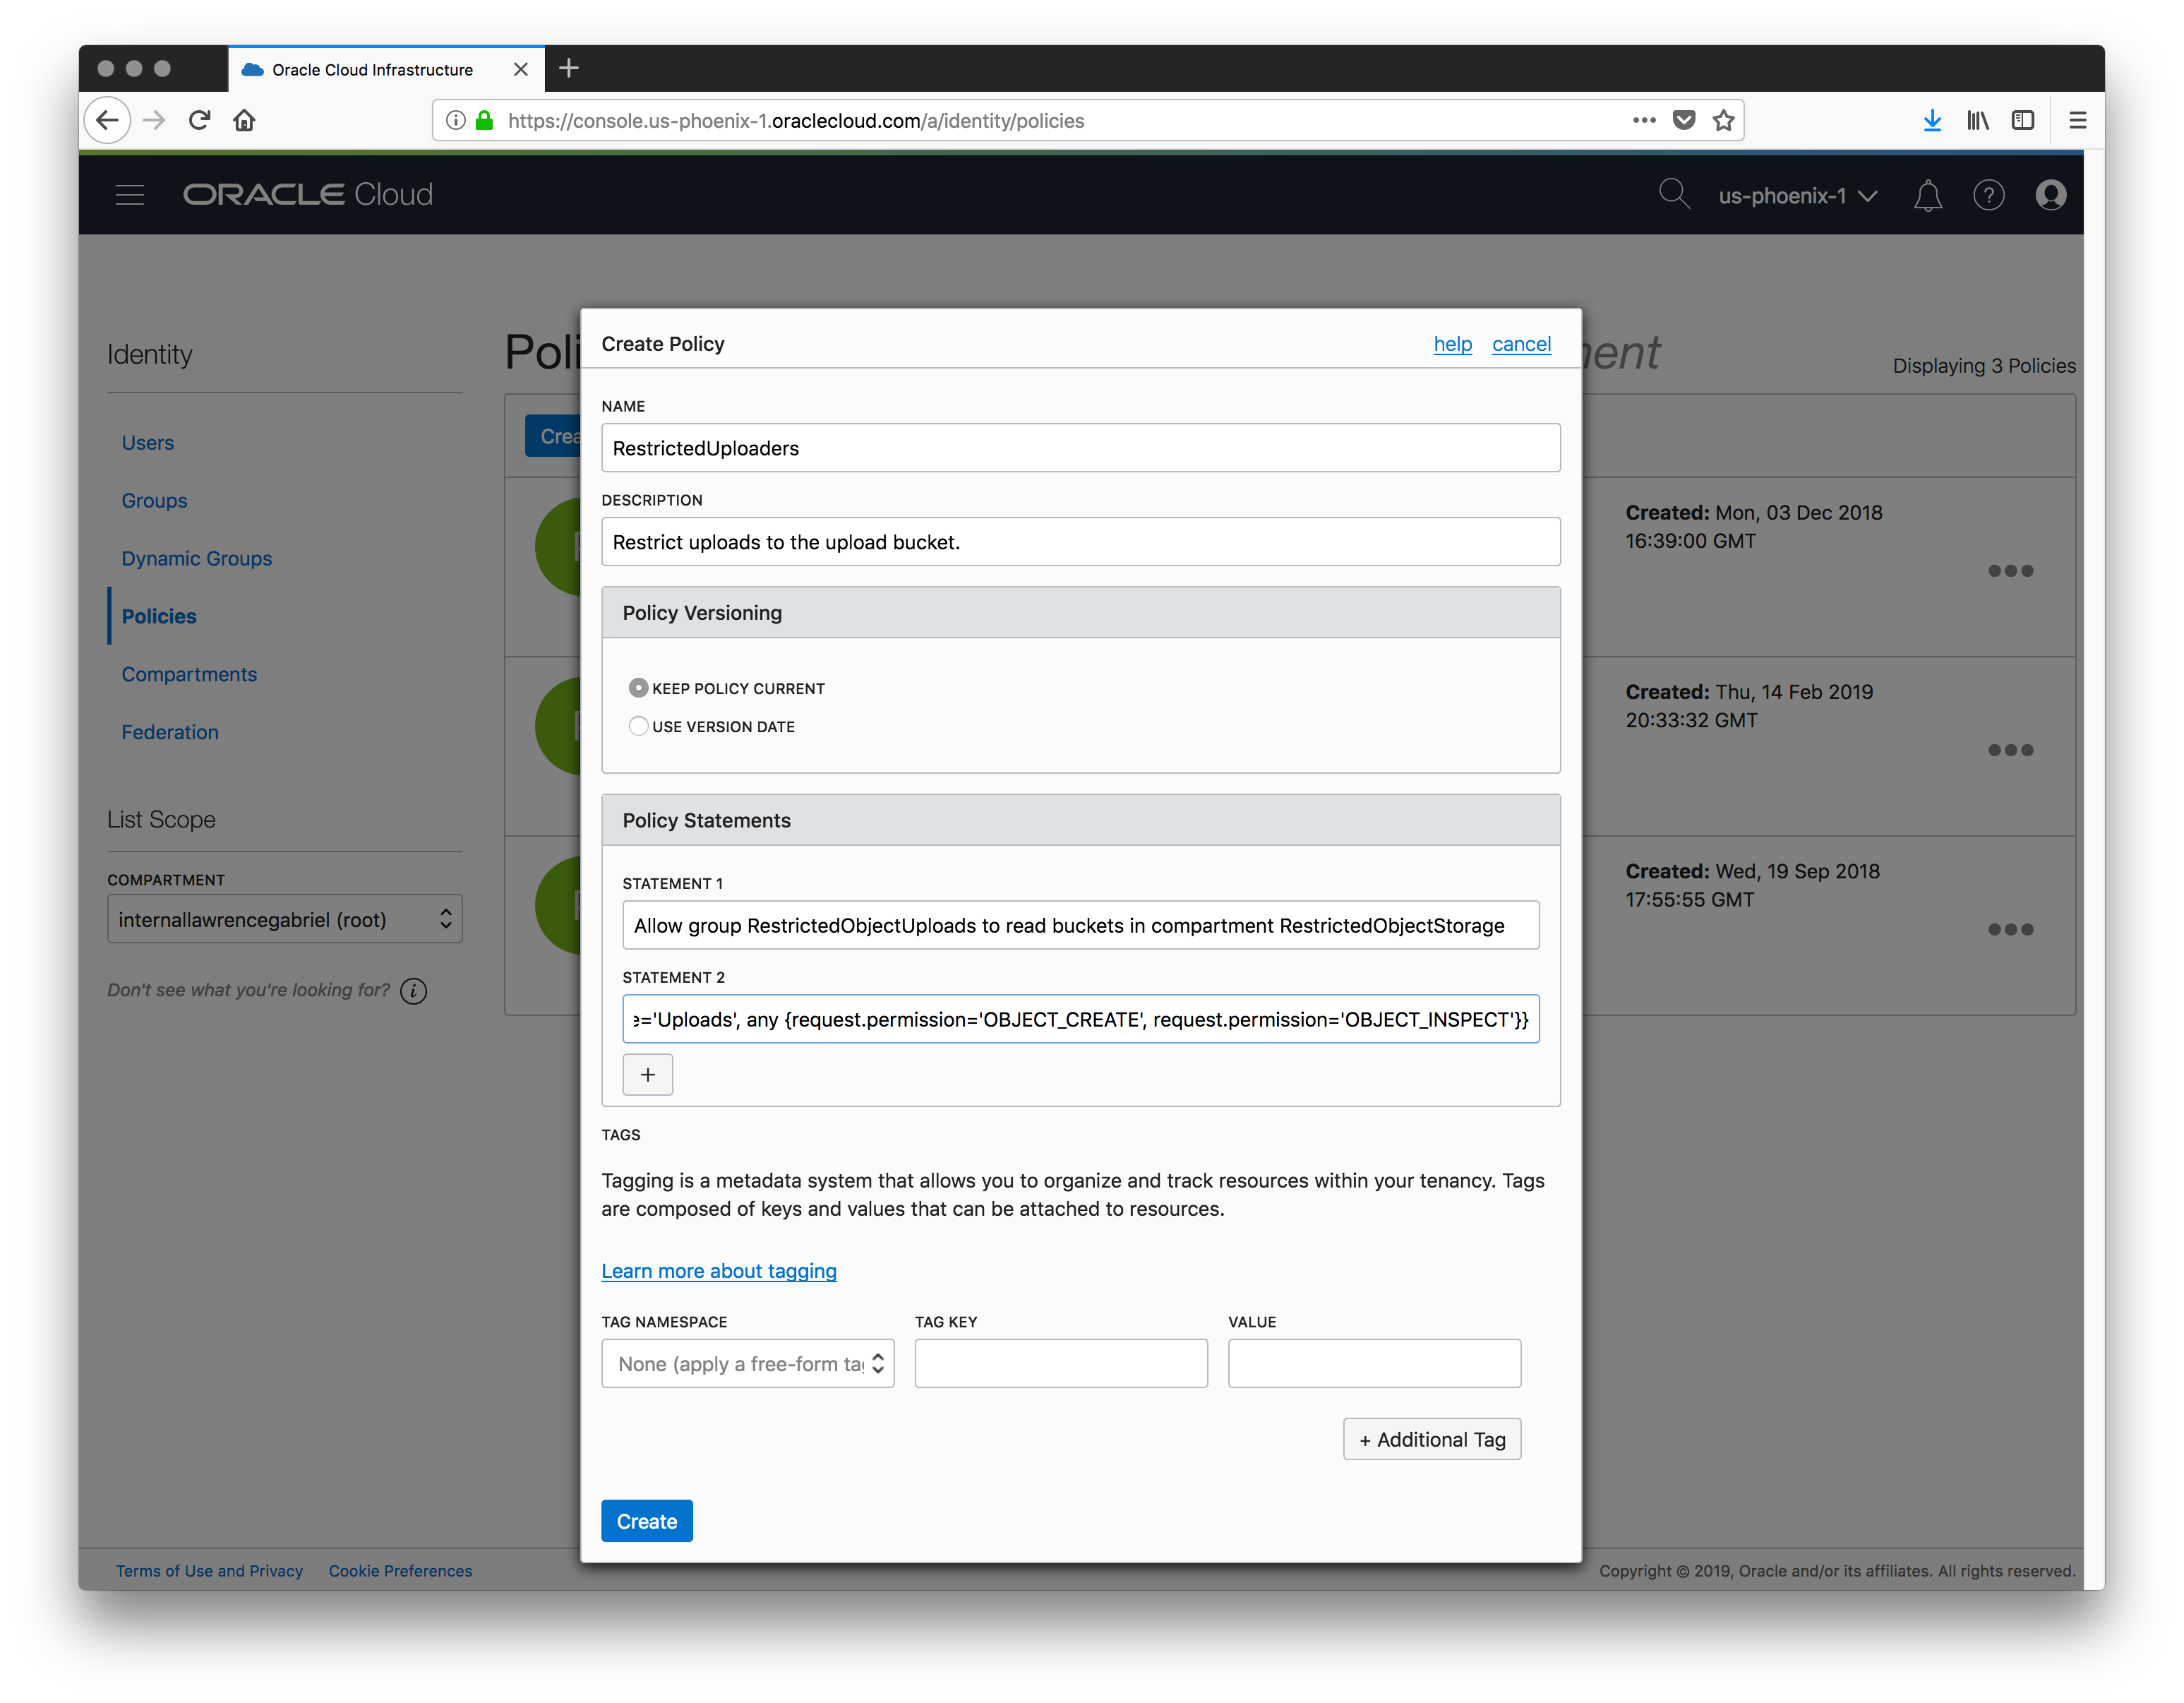Open the notifications bell icon
Screen dimensions: 2184x1703
[1927, 195]
